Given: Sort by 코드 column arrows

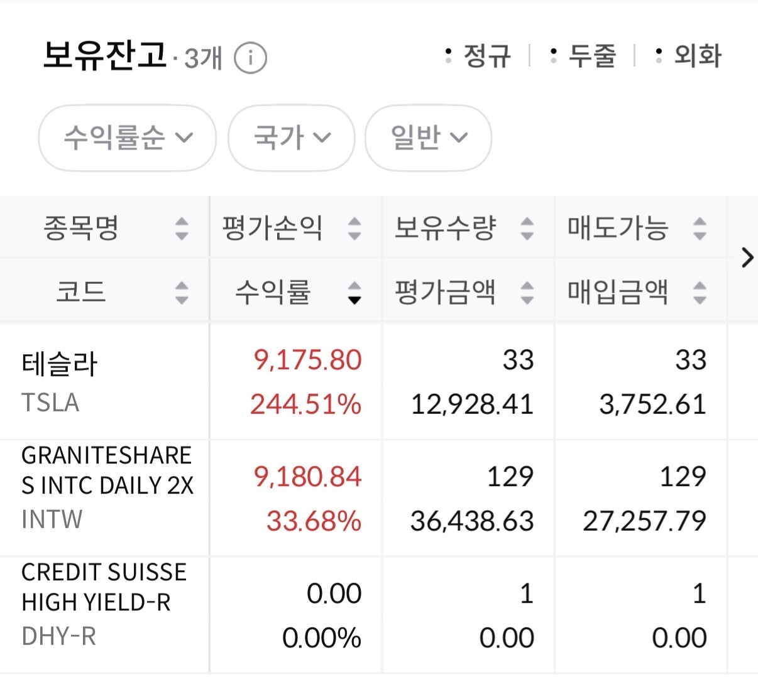Looking at the screenshot, I should pos(182,292).
